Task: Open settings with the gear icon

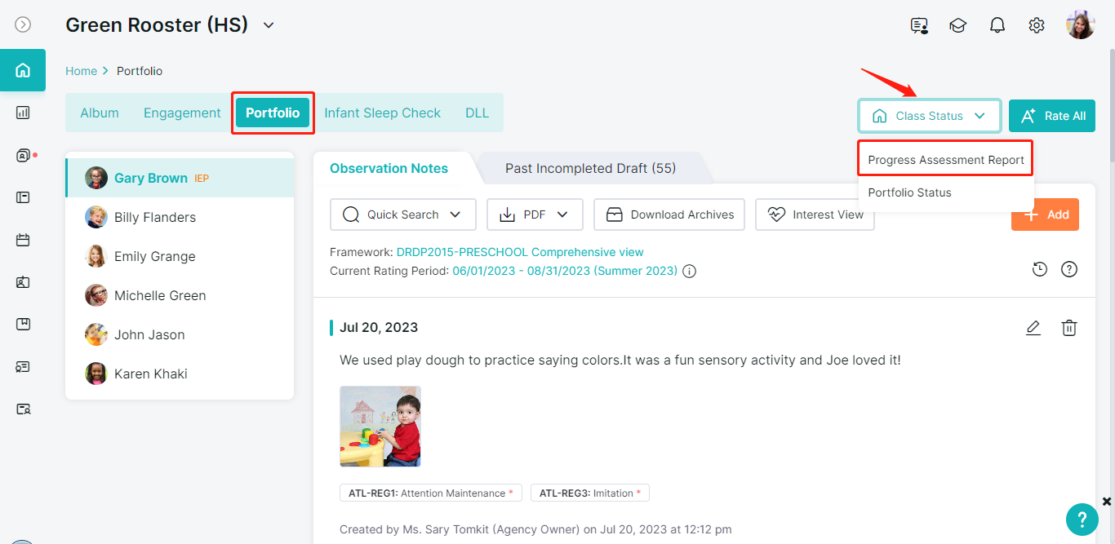Action: coord(1036,25)
